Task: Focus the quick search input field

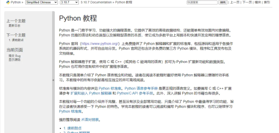Action: (202, 2)
